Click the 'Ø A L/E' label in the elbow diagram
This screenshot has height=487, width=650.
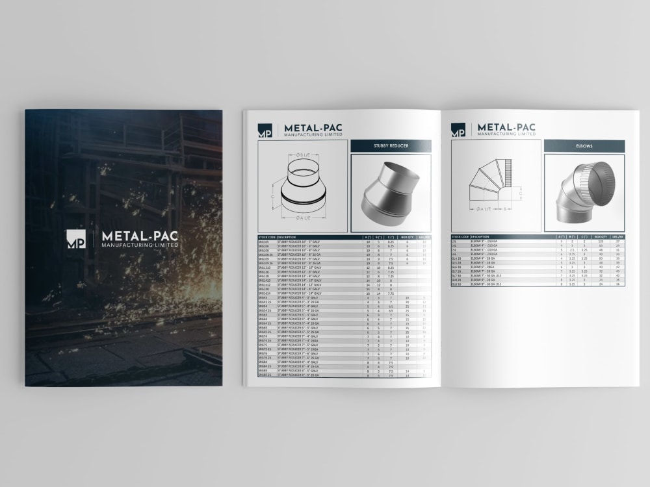[484, 209]
